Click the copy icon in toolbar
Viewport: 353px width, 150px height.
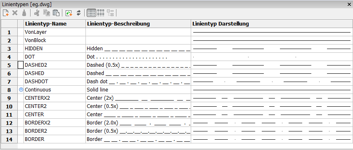pyautogui.click(x=47, y=13)
